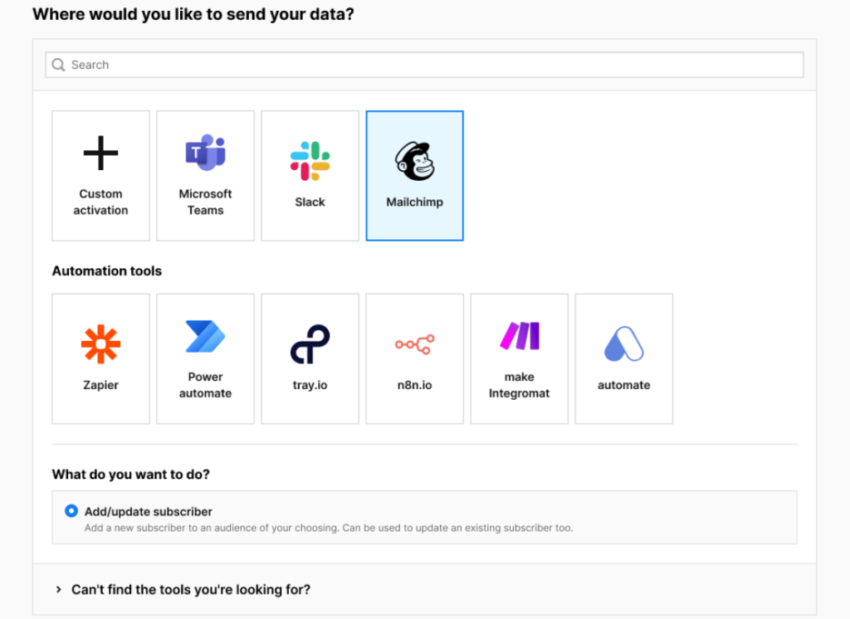Image resolution: width=850 pixels, height=619 pixels.
Task: Click the automate tool icon
Action: pyautogui.click(x=623, y=340)
